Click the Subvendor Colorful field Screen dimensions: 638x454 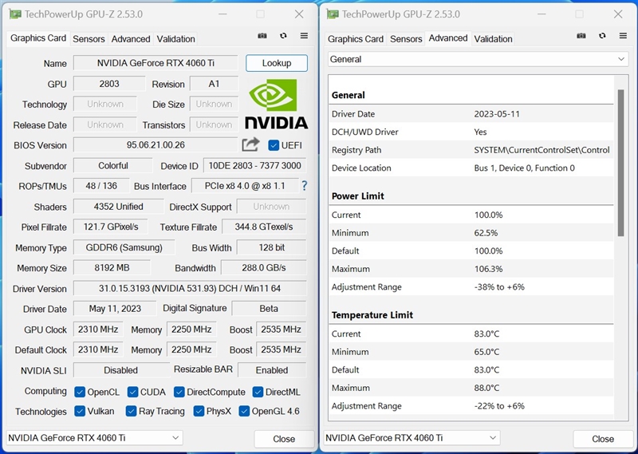(x=113, y=166)
